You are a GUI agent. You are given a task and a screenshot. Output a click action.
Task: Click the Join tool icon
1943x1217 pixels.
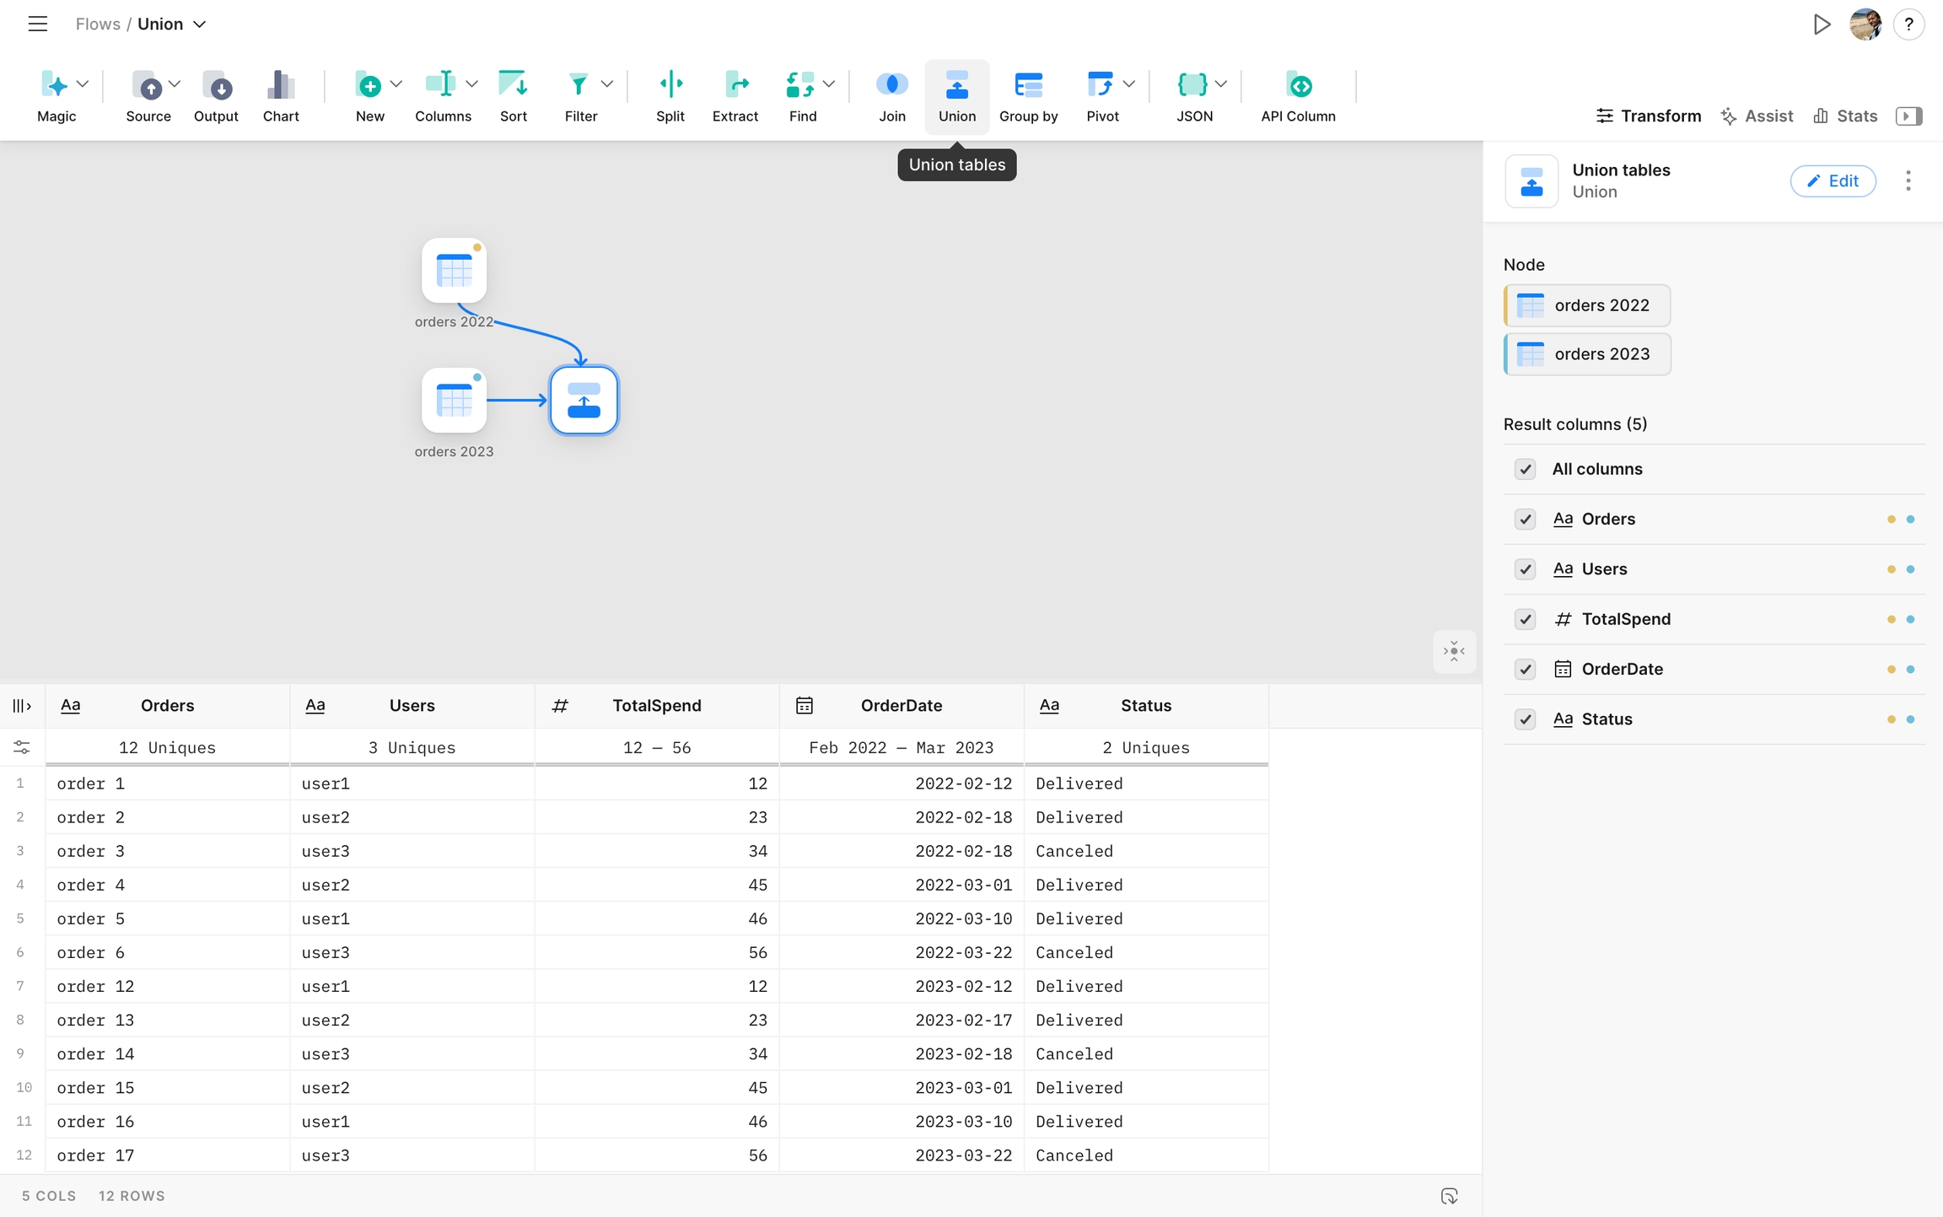891,85
